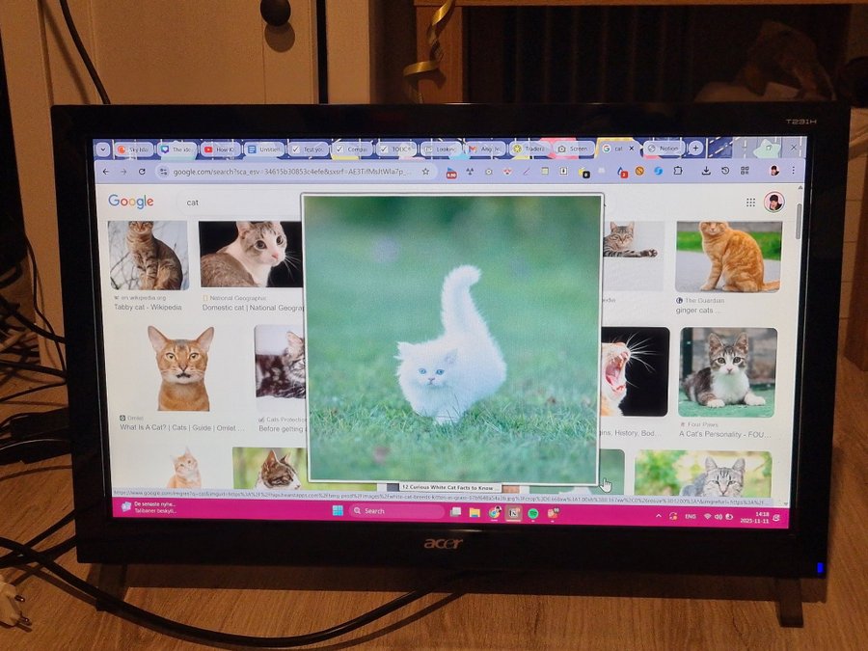
Task: Open the Windows Start menu
Action: [336, 512]
